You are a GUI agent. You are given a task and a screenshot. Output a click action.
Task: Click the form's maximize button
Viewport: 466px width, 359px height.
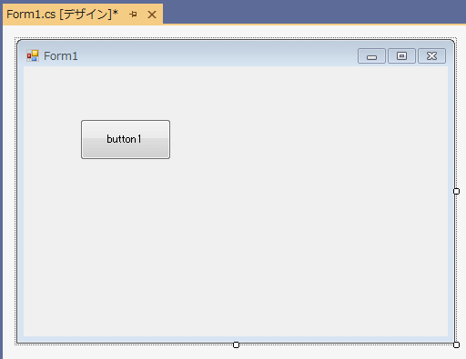pyautogui.click(x=401, y=56)
